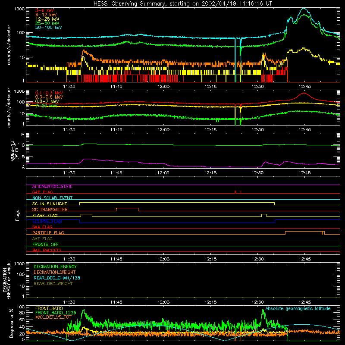Click the raised SC_TRANSMITTER pulse
The height and width of the screenshot is (345, 345).
pyautogui.click(x=127, y=209)
